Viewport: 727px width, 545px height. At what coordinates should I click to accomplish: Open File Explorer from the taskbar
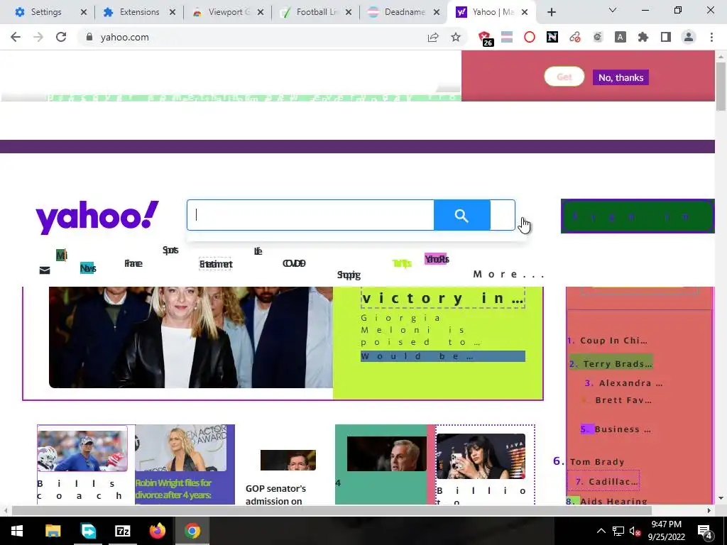click(x=53, y=531)
